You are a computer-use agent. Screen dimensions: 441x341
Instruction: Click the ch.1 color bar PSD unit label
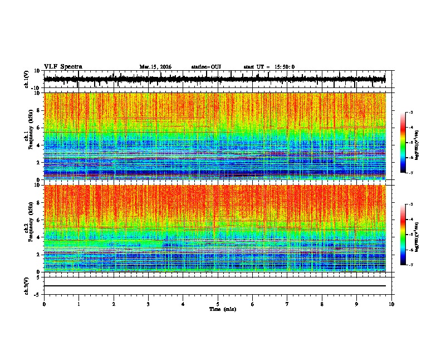[x=417, y=145]
